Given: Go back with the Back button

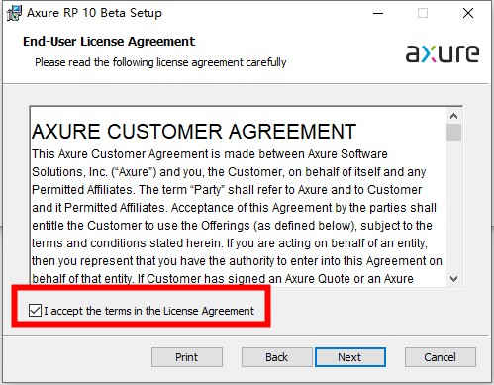Looking at the screenshot, I should tap(276, 357).
